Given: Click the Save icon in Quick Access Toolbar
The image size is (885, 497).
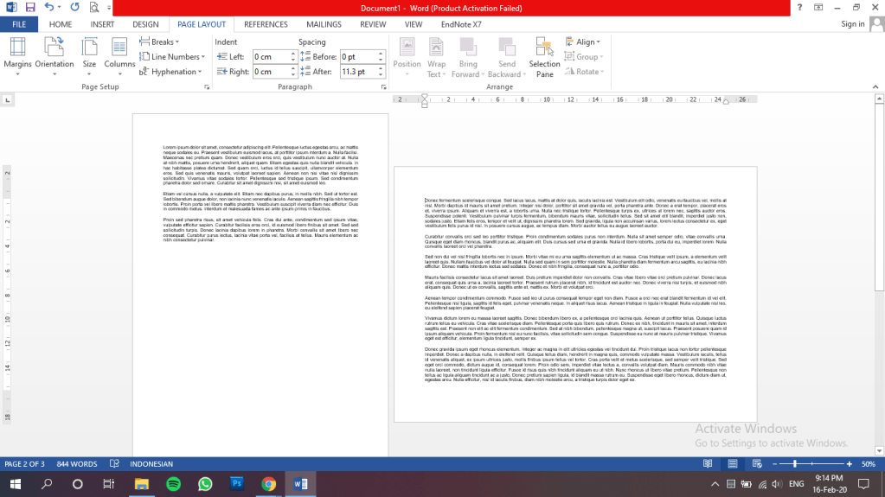Looking at the screenshot, I should 29,7.
